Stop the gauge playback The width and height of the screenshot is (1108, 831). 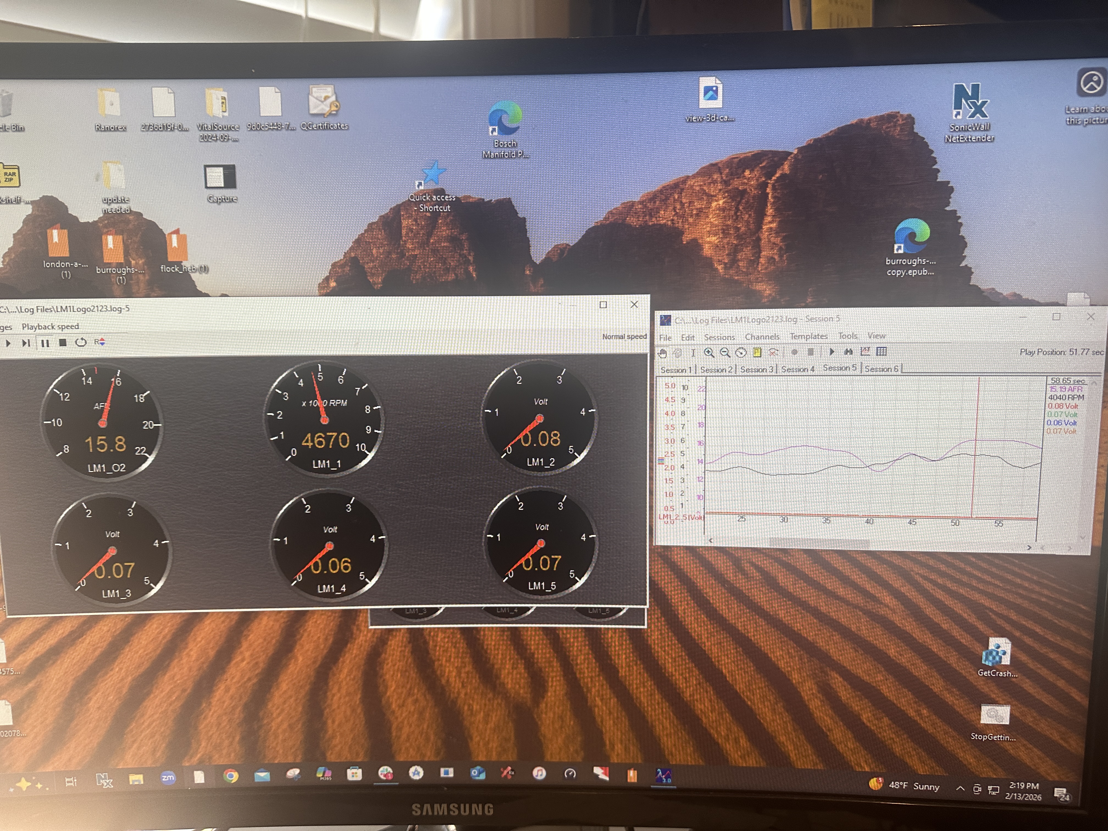pyautogui.click(x=63, y=343)
